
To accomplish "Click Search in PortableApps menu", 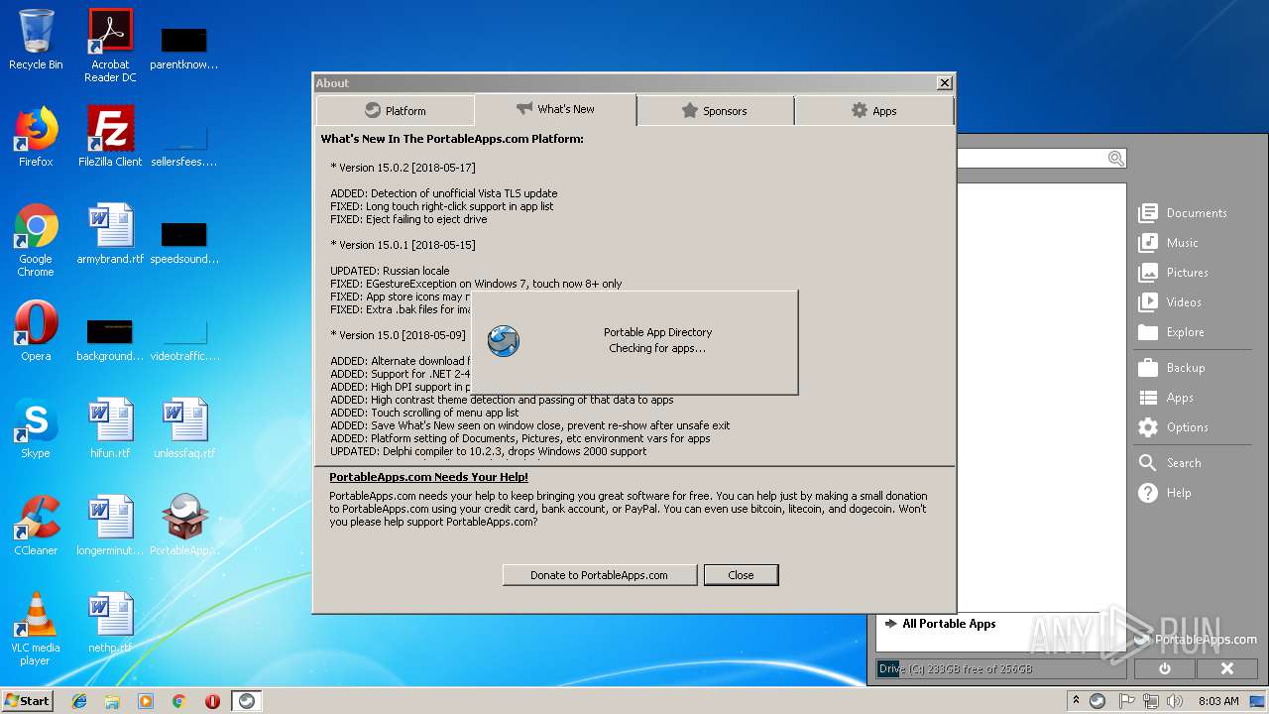I will point(1170,463).
